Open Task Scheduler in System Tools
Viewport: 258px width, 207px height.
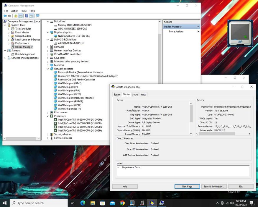click(23, 29)
